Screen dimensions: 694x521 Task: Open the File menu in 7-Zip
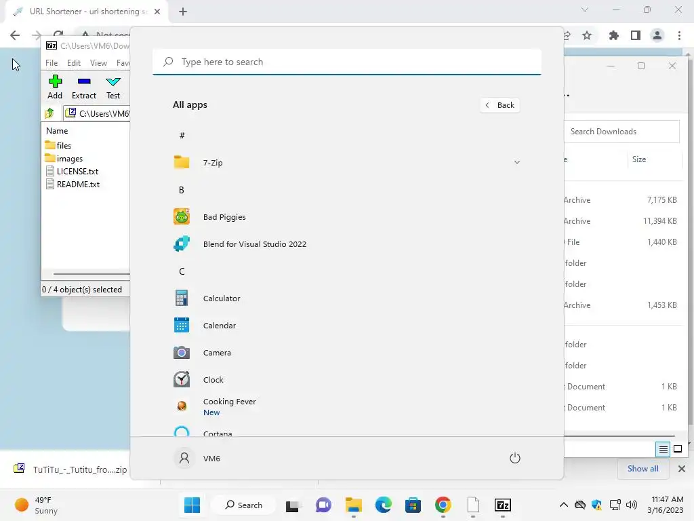[52, 63]
